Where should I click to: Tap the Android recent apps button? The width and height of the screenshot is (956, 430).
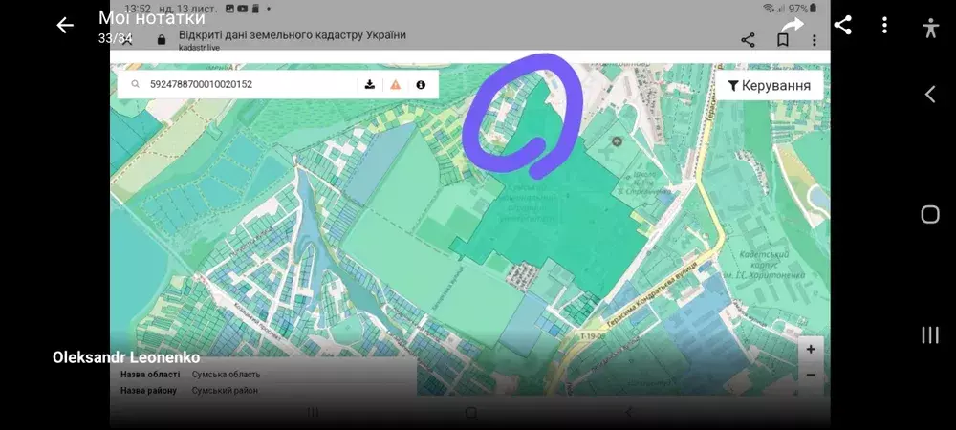point(930,334)
